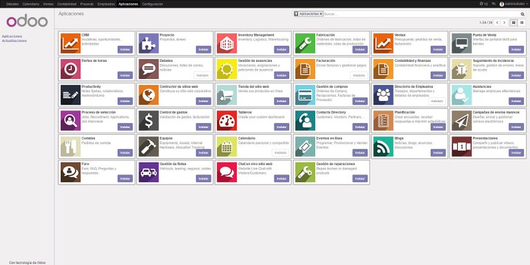
Task: Open the Administrator user dropdown
Action: (x=514, y=4)
